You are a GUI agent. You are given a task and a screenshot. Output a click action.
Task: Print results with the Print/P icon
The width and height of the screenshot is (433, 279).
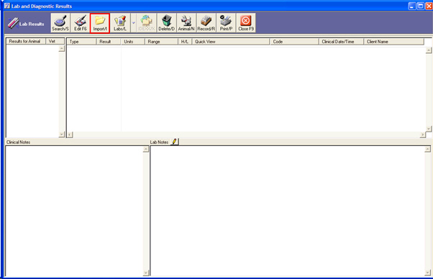pos(226,23)
